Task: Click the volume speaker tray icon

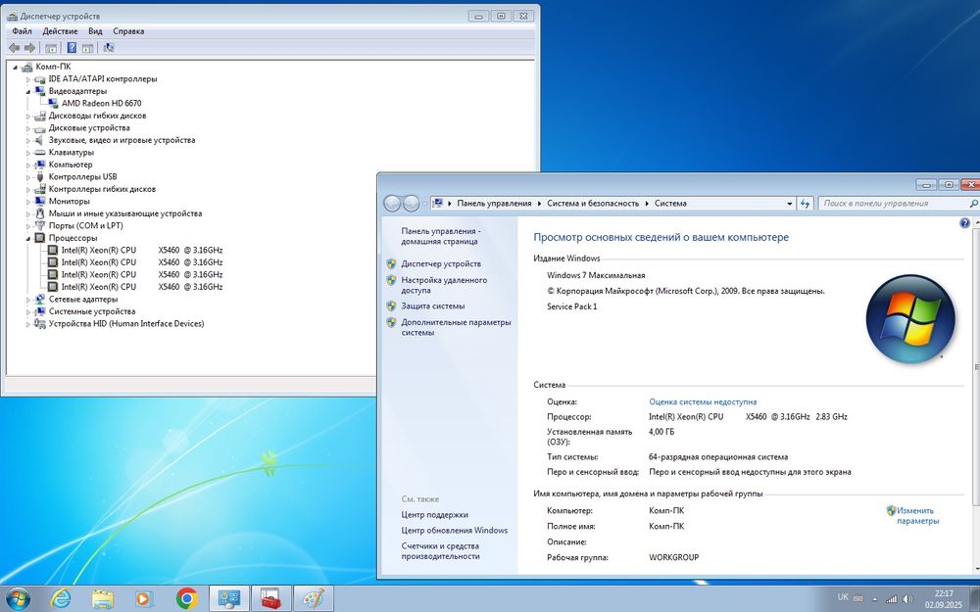Action: pos(907,599)
